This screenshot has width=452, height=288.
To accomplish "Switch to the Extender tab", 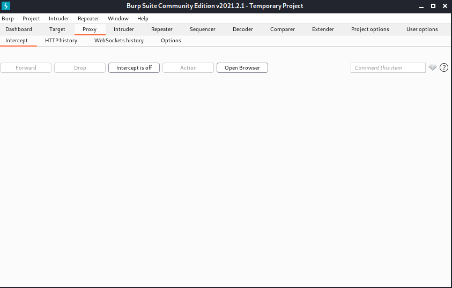I will pos(323,29).
